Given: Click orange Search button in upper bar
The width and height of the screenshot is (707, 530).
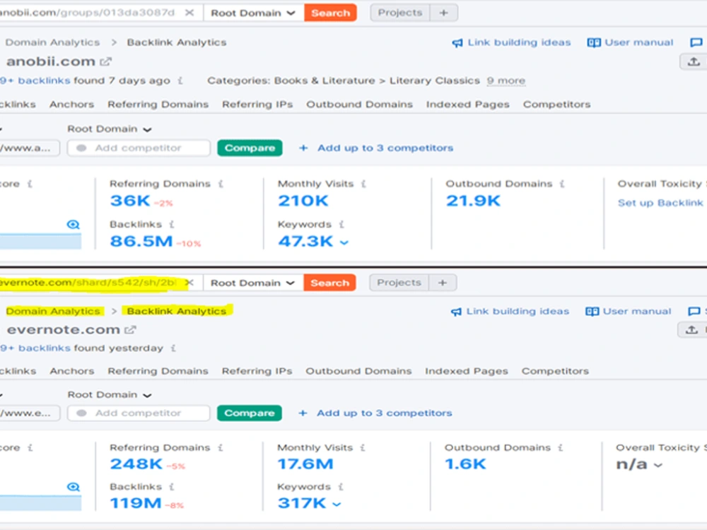Looking at the screenshot, I should click(x=330, y=13).
